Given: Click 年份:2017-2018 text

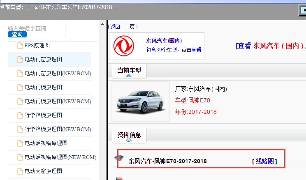Looking at the screenshot, I should click(196, 112).
